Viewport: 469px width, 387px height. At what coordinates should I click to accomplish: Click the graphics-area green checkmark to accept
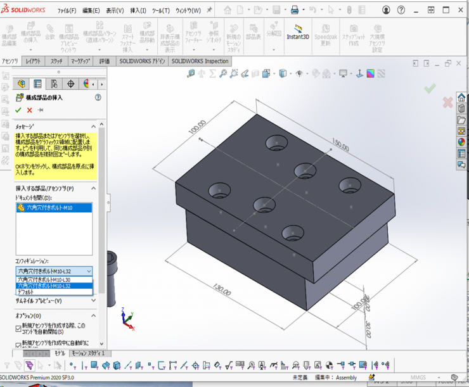[x=430, y=89]
